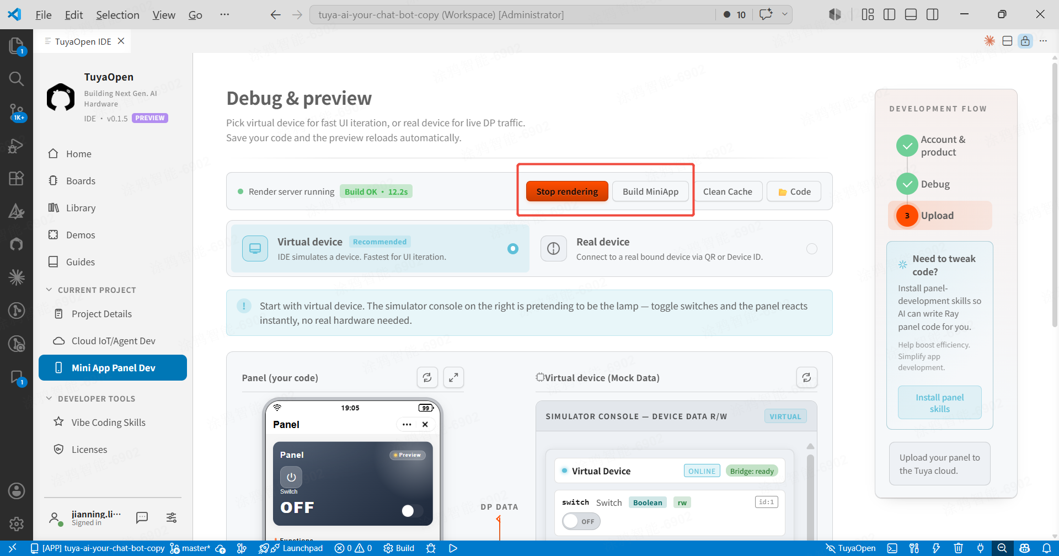Open the Claude starburst icon in activity bar
Viewport: 1059px width, 556px height.
click(x=17, y=277)
